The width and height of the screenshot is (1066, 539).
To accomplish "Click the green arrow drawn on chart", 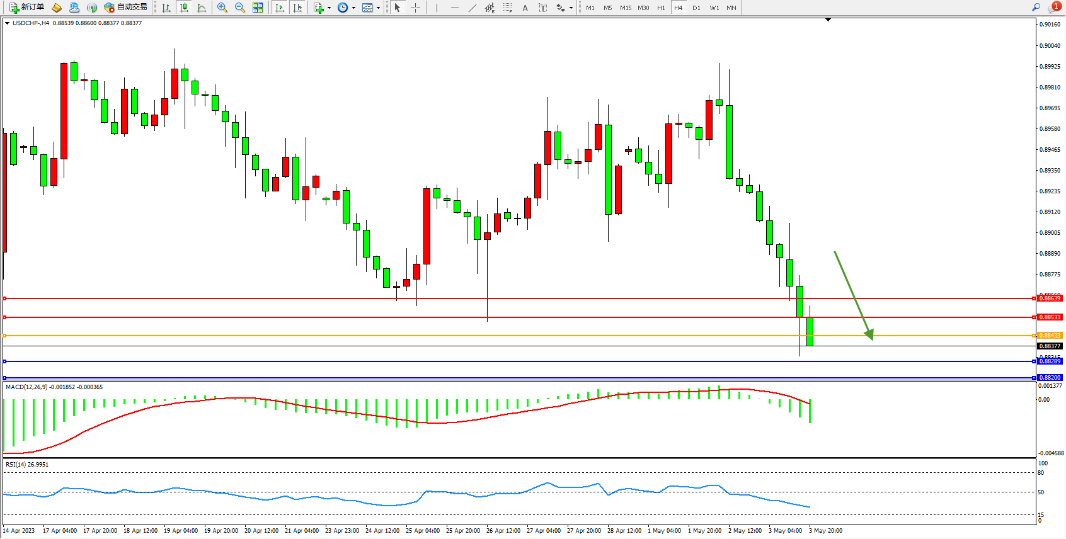I will coord(853,294).
